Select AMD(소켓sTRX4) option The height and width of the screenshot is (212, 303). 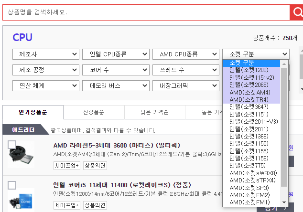(x=251, y=180)
